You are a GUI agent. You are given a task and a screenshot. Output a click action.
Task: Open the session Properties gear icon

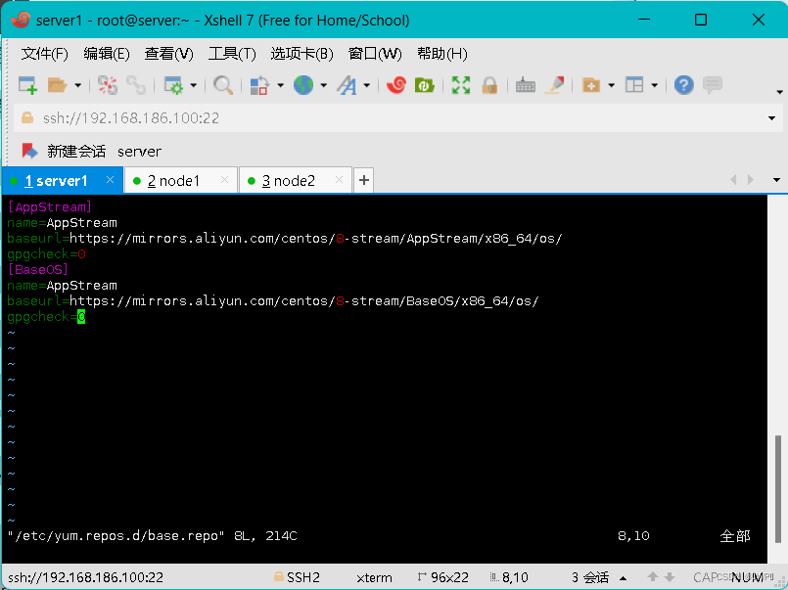click(x=174, y=85)
